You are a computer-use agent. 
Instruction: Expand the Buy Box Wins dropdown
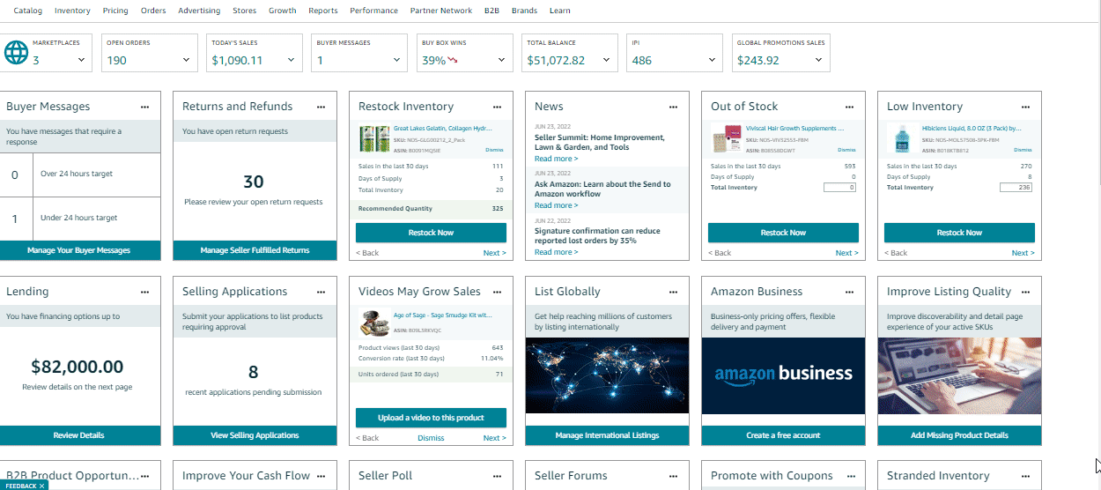(501, 60)
